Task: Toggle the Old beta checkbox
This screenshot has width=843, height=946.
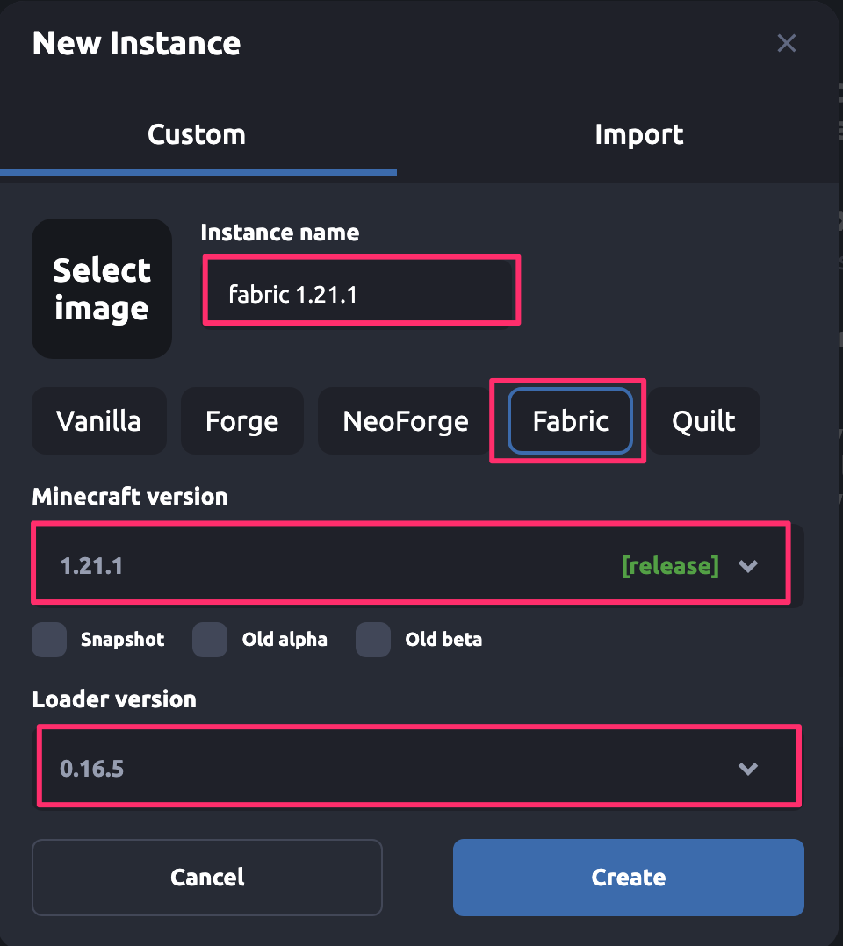Action: click(373, 640)
